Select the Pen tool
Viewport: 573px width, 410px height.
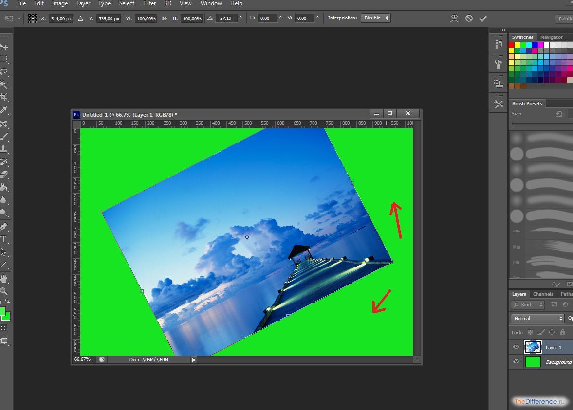click(x=4, y=227)
